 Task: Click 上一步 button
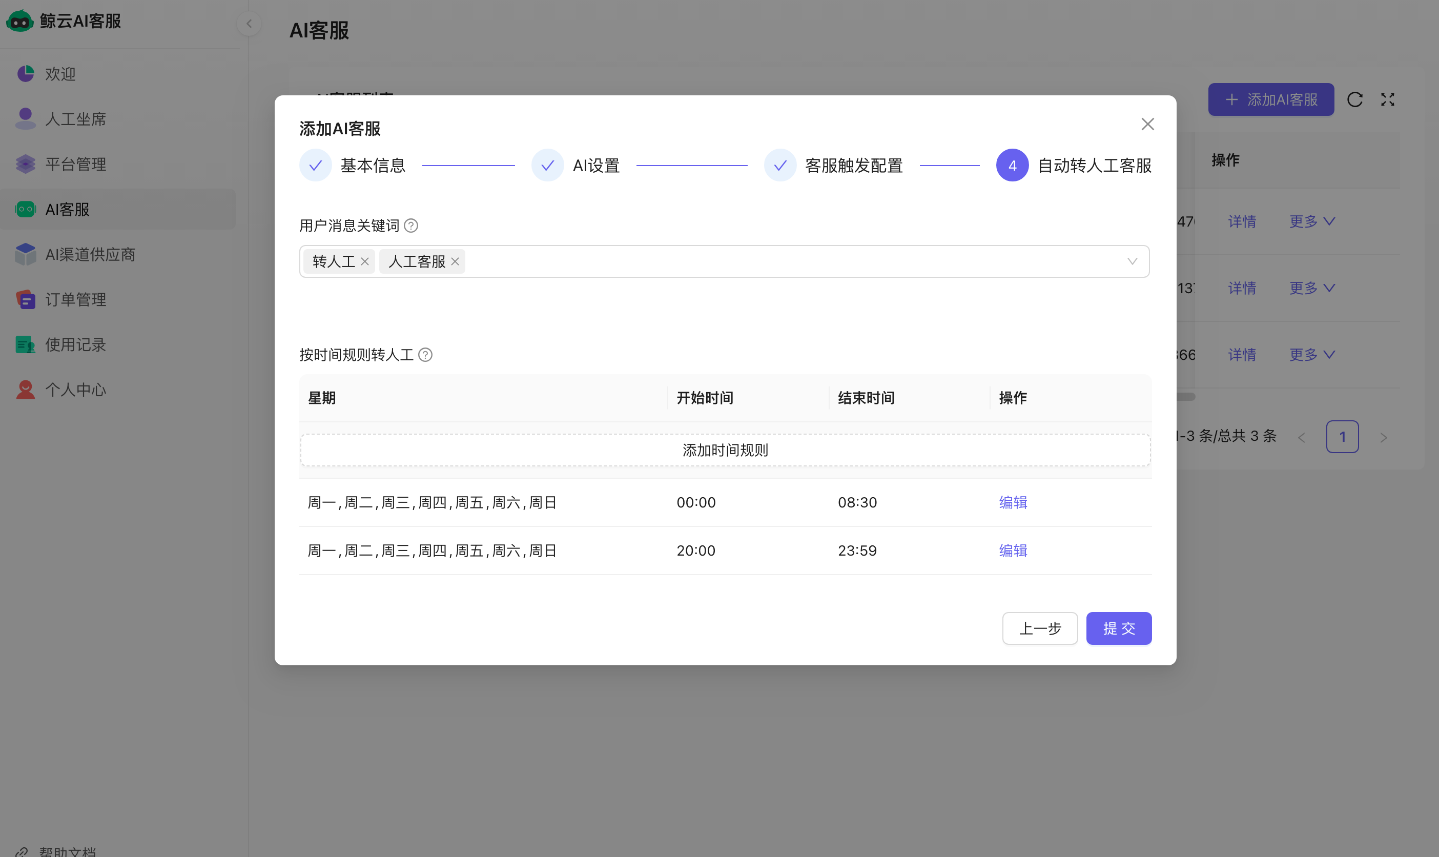1040,628
